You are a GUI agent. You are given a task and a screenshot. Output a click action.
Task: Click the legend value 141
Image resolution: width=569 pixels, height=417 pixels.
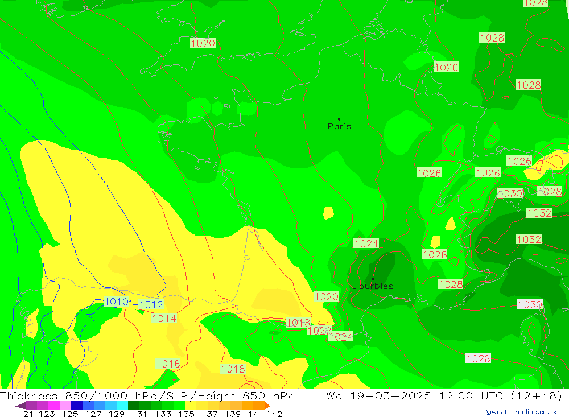[x=255, y=414]
